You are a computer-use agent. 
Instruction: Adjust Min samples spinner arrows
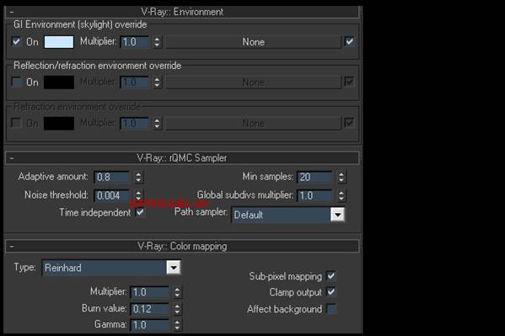point(341,177)
